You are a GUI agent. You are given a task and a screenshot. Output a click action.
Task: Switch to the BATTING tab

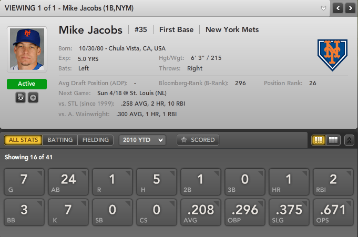tap(60, 140)
